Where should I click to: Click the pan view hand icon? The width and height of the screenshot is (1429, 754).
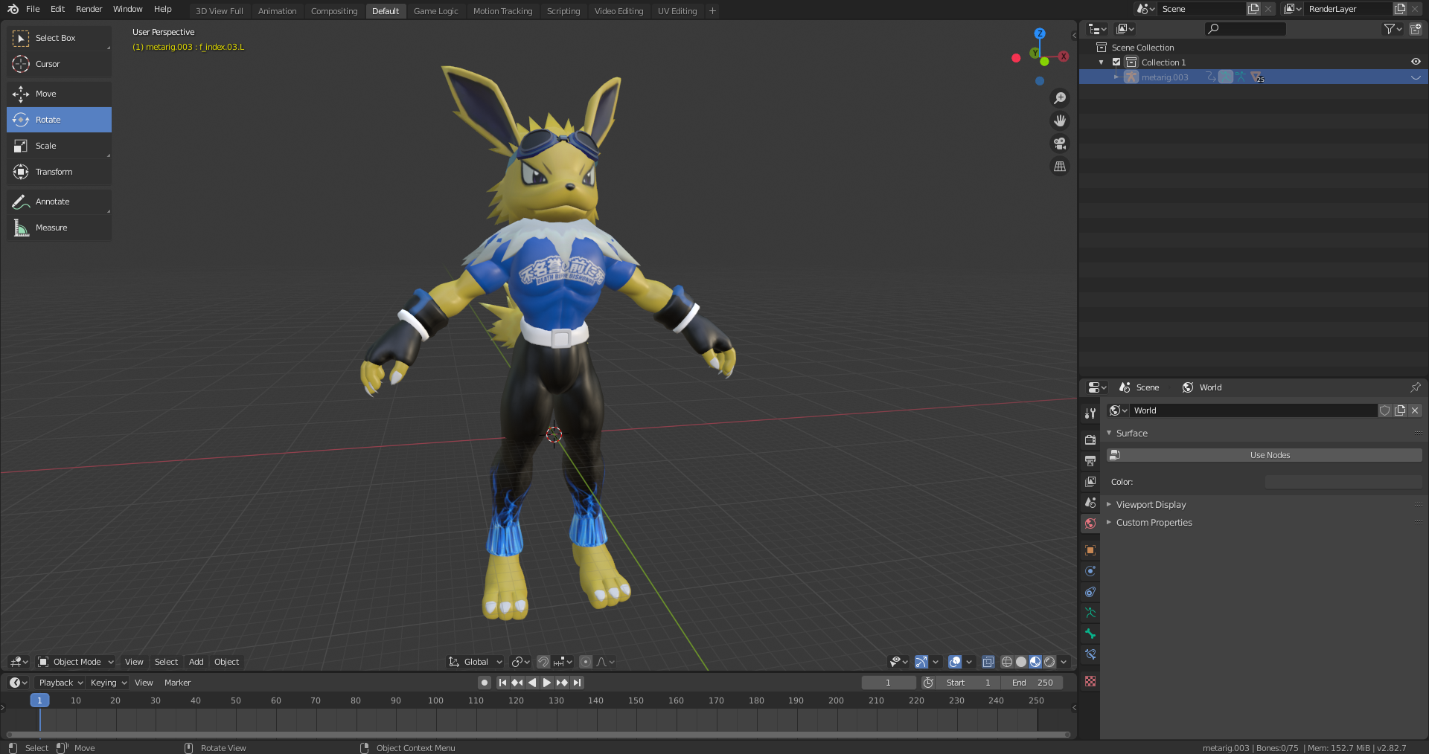(1060, 120)
